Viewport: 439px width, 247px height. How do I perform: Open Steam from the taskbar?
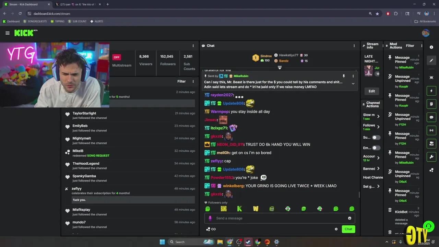click(248, 242)
